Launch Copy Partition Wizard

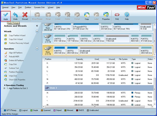(x=17, y=36)
